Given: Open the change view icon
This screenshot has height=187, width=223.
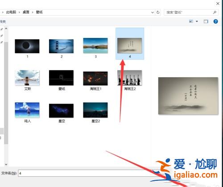Looking at the screenshot, I should point(191,21).
